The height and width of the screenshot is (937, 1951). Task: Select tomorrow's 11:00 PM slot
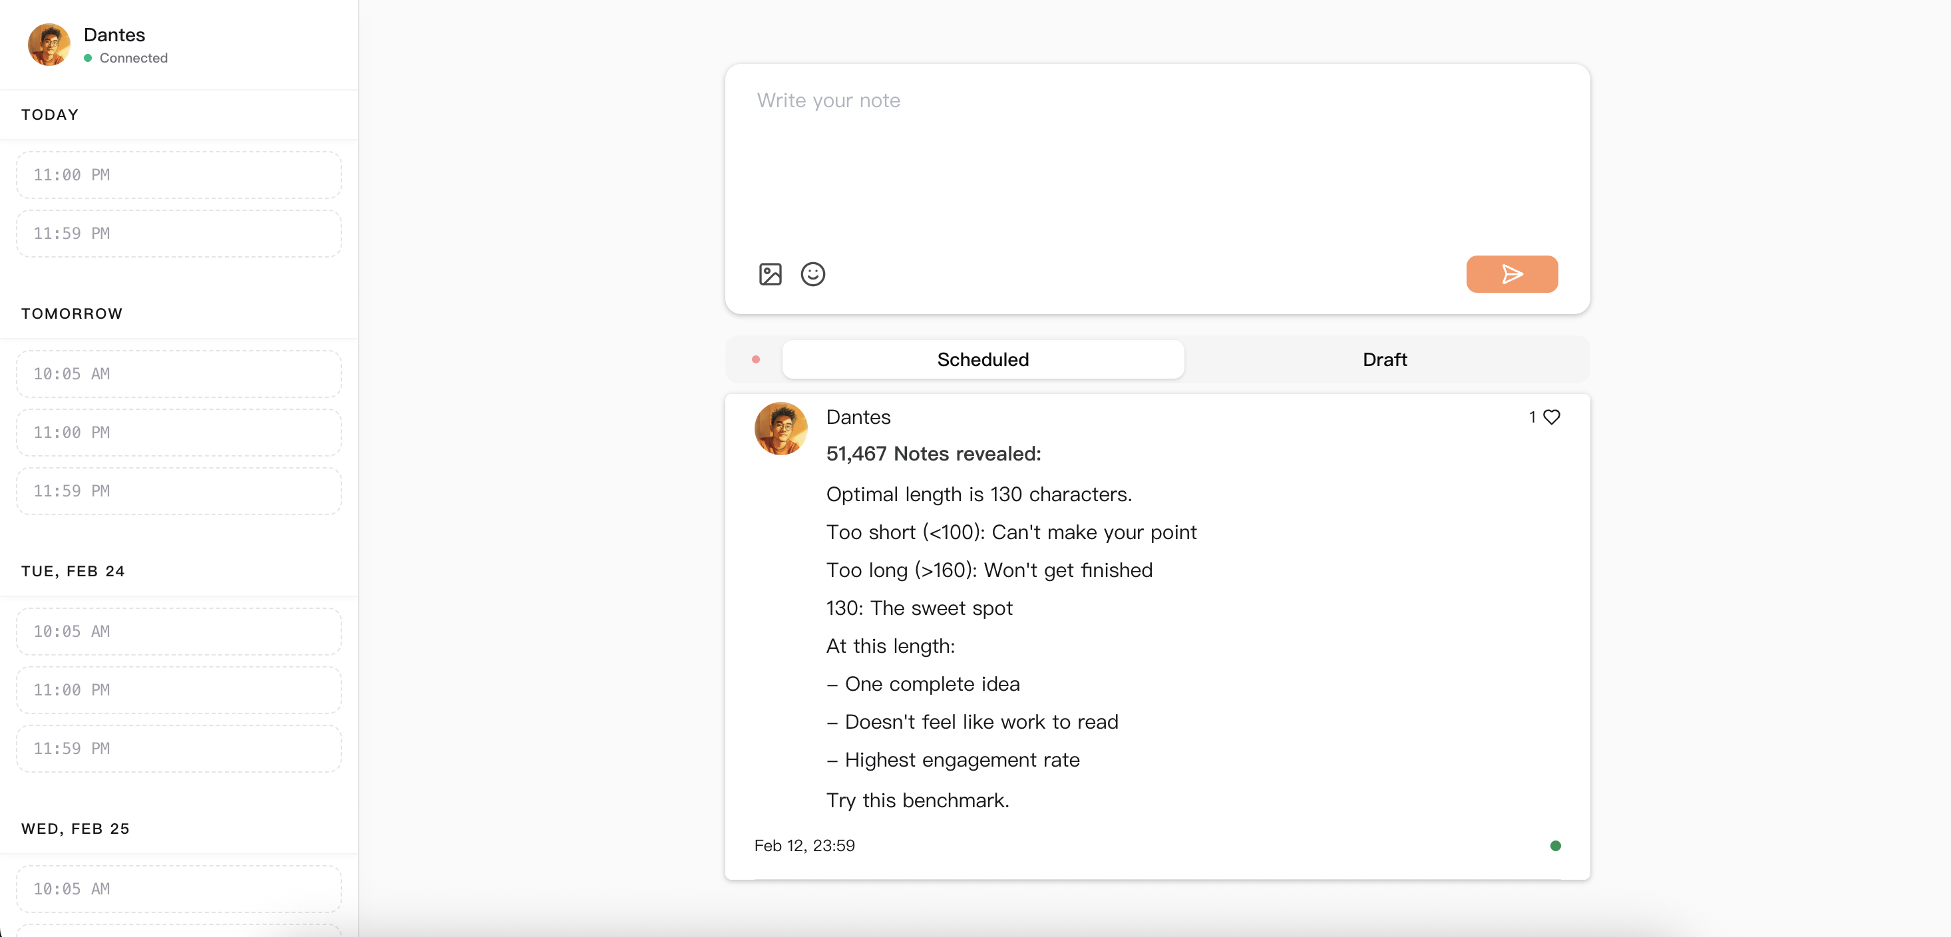pos(179,432)
